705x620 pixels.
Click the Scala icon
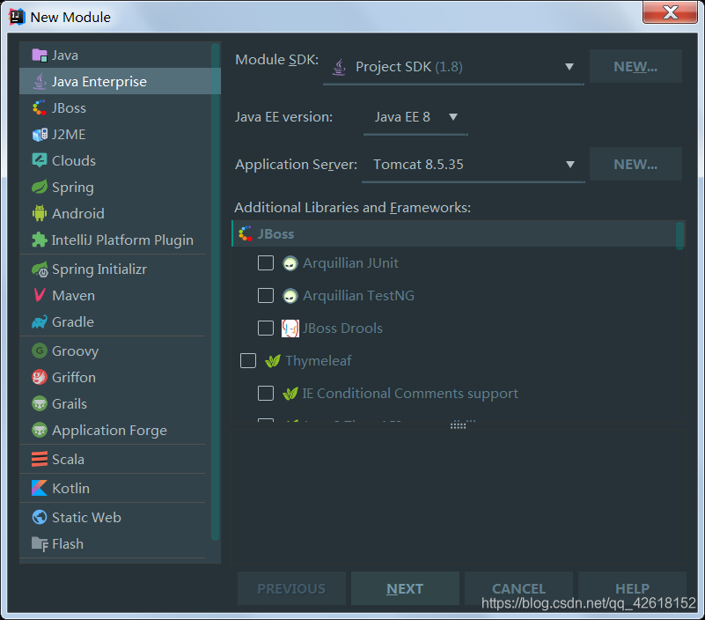tap(40, 459)
